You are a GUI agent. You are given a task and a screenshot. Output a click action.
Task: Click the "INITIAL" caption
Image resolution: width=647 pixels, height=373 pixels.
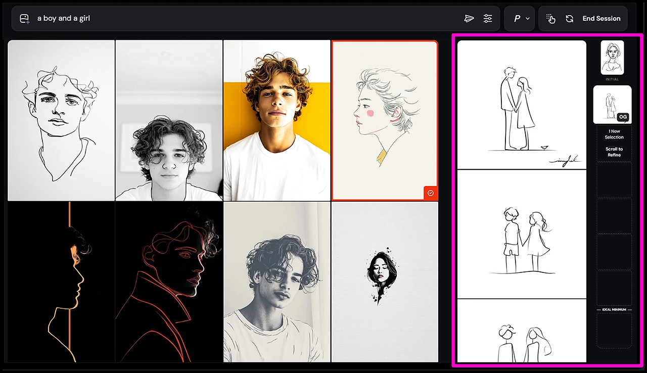pyautogui.click(x=612, y=79)
